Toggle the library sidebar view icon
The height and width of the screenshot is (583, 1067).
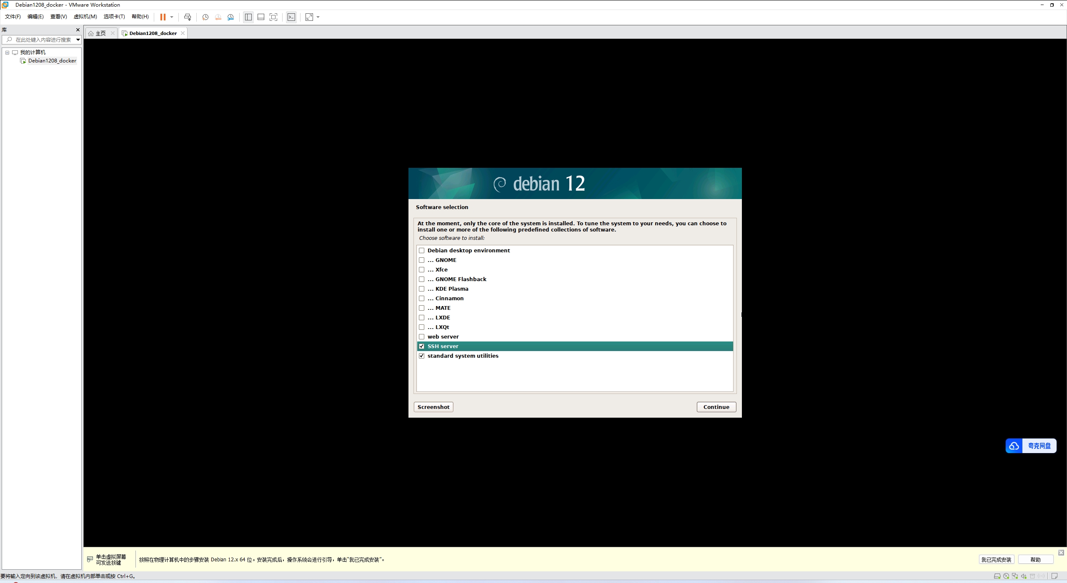(248, 17)
